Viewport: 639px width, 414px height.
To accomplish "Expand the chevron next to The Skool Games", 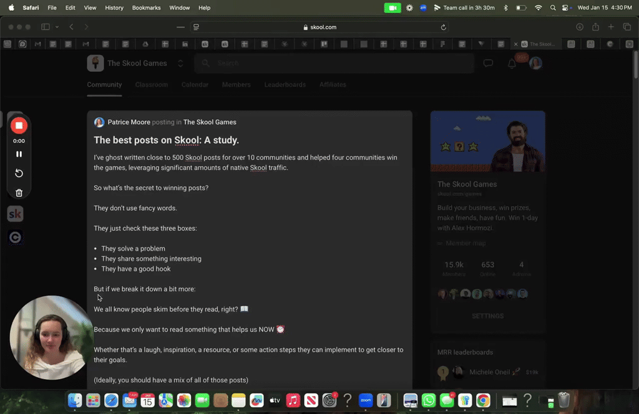I will click(180, 63).
